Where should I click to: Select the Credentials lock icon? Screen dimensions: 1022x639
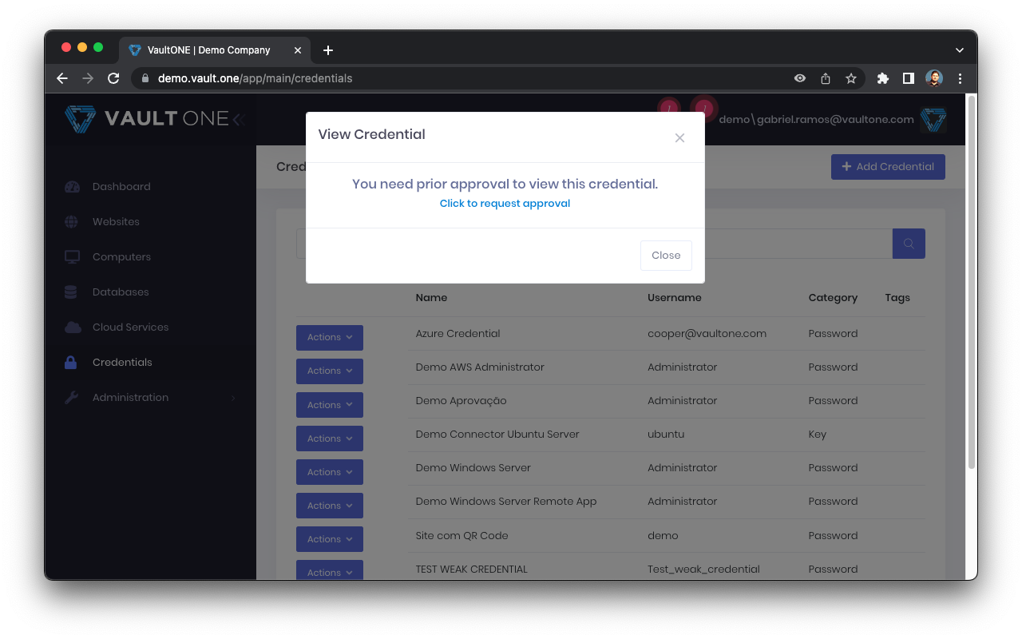pyautogui.click(x=72, y=362)
